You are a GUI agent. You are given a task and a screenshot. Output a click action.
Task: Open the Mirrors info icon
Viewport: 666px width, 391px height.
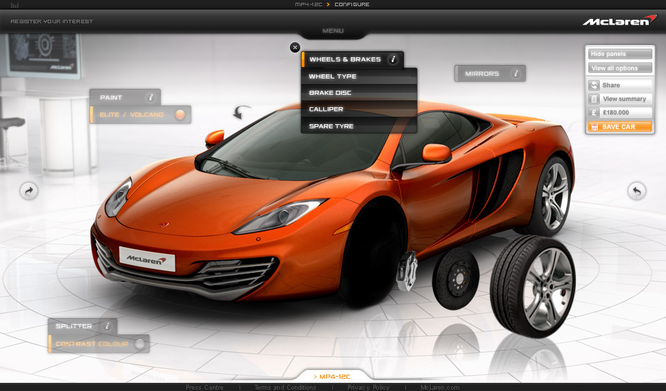tap(516, 74)
